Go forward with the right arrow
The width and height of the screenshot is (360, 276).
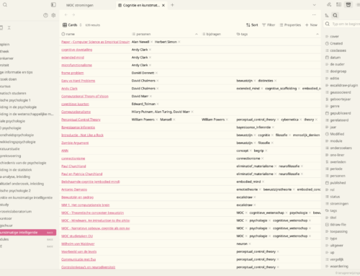pos(73,15)
